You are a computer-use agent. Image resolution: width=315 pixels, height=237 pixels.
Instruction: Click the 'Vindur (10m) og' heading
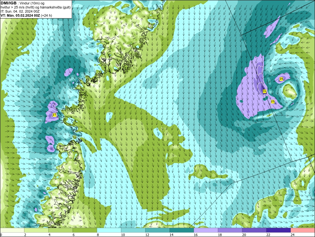pos(32,3)
